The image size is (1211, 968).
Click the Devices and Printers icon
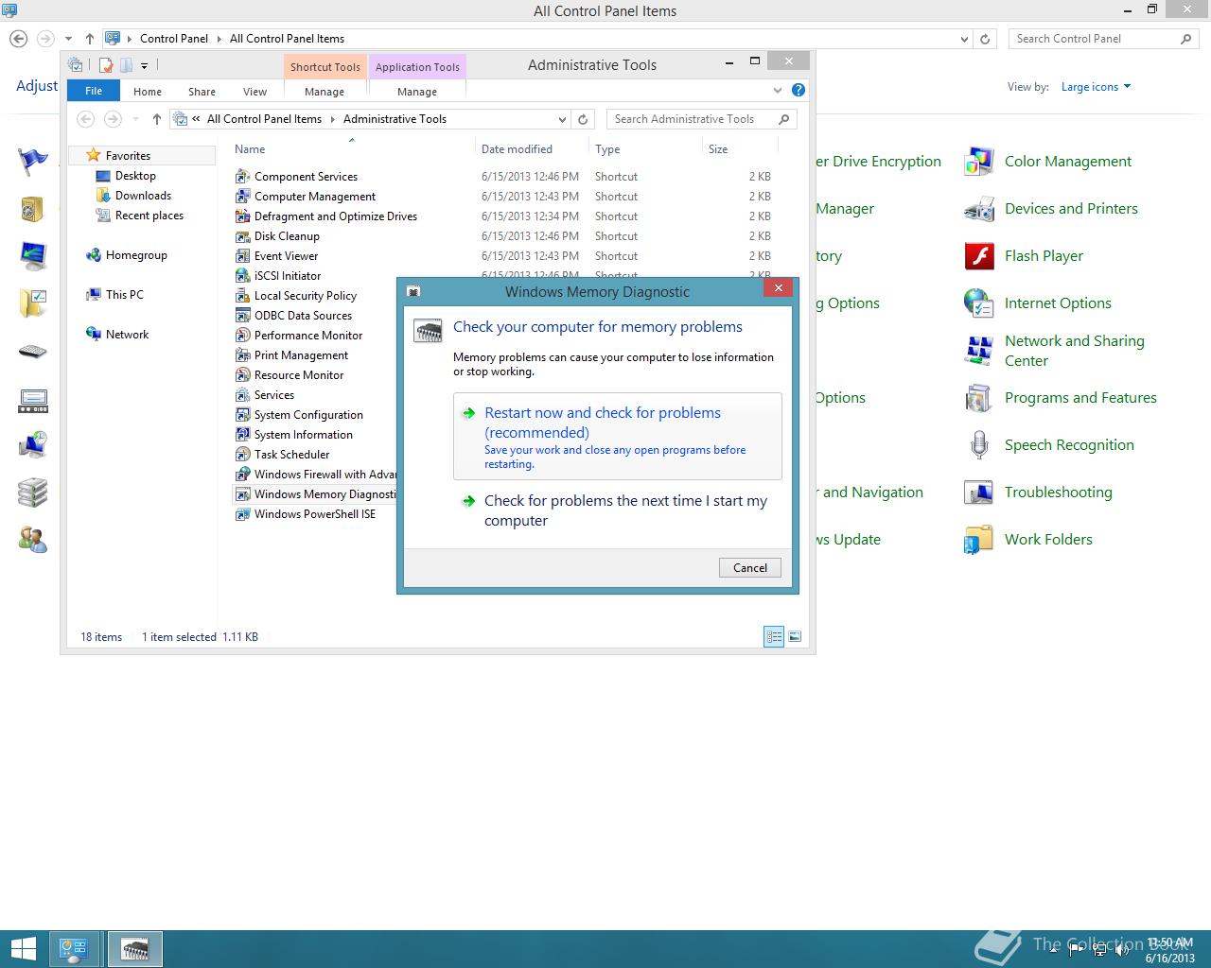[x=978, y=209]
